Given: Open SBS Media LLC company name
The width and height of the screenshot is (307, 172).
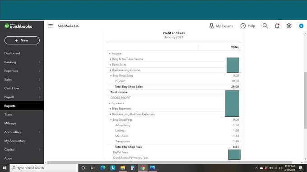Looking at the screenshot, I should click(x=69, y=26).
